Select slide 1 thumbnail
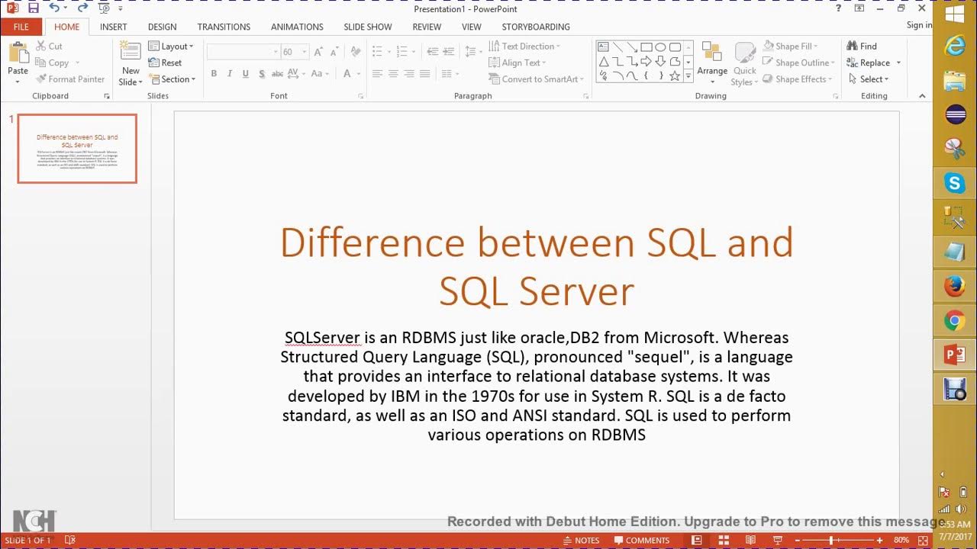Viewport: 977px width, 549px height. [77, 149]
